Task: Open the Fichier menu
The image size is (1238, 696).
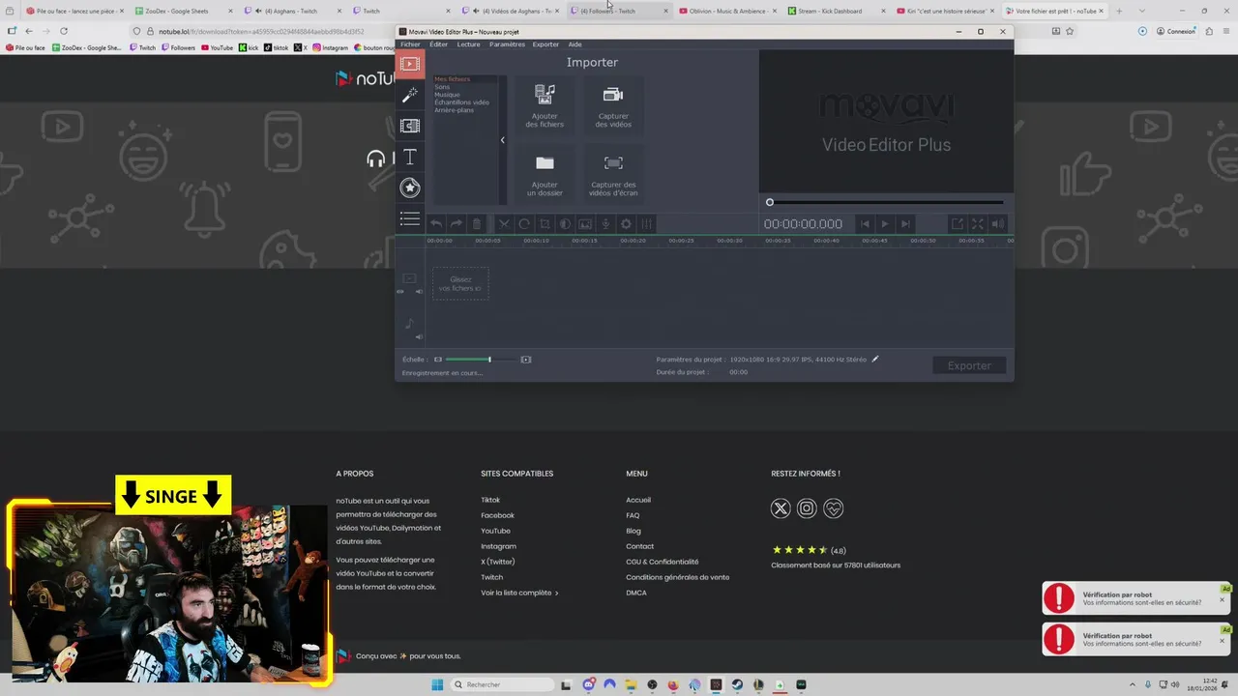Action: click(410, 44)
